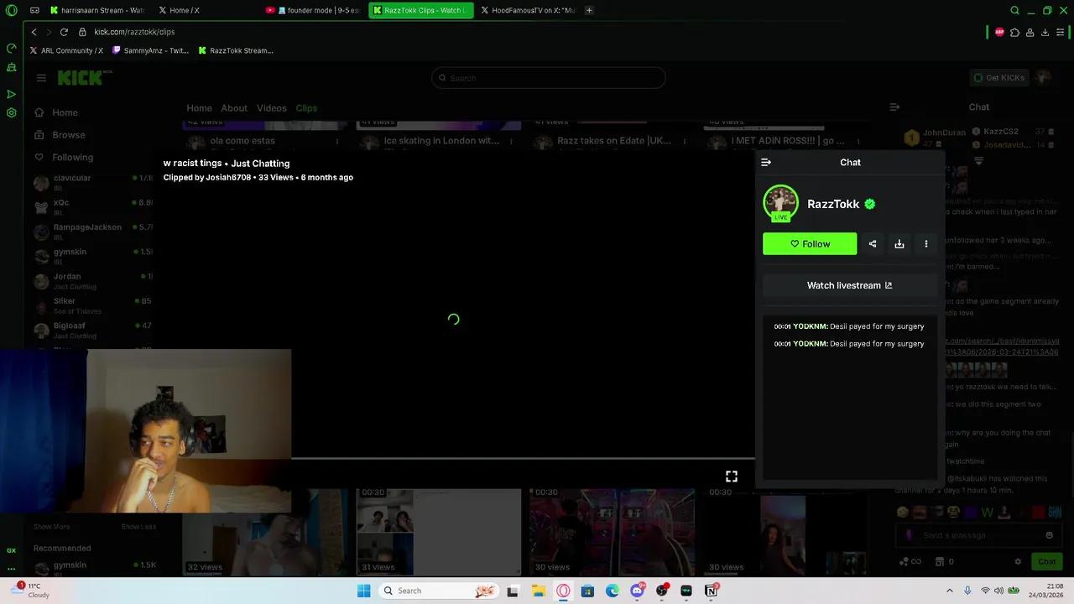This screenshot has height=604, width=1074.
Task: Open browser downloads icon
Action: (1045, 32)
